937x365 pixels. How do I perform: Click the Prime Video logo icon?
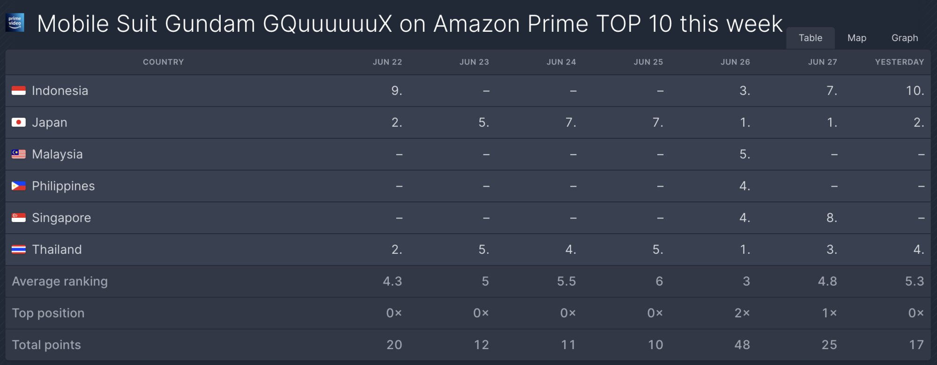15,22
